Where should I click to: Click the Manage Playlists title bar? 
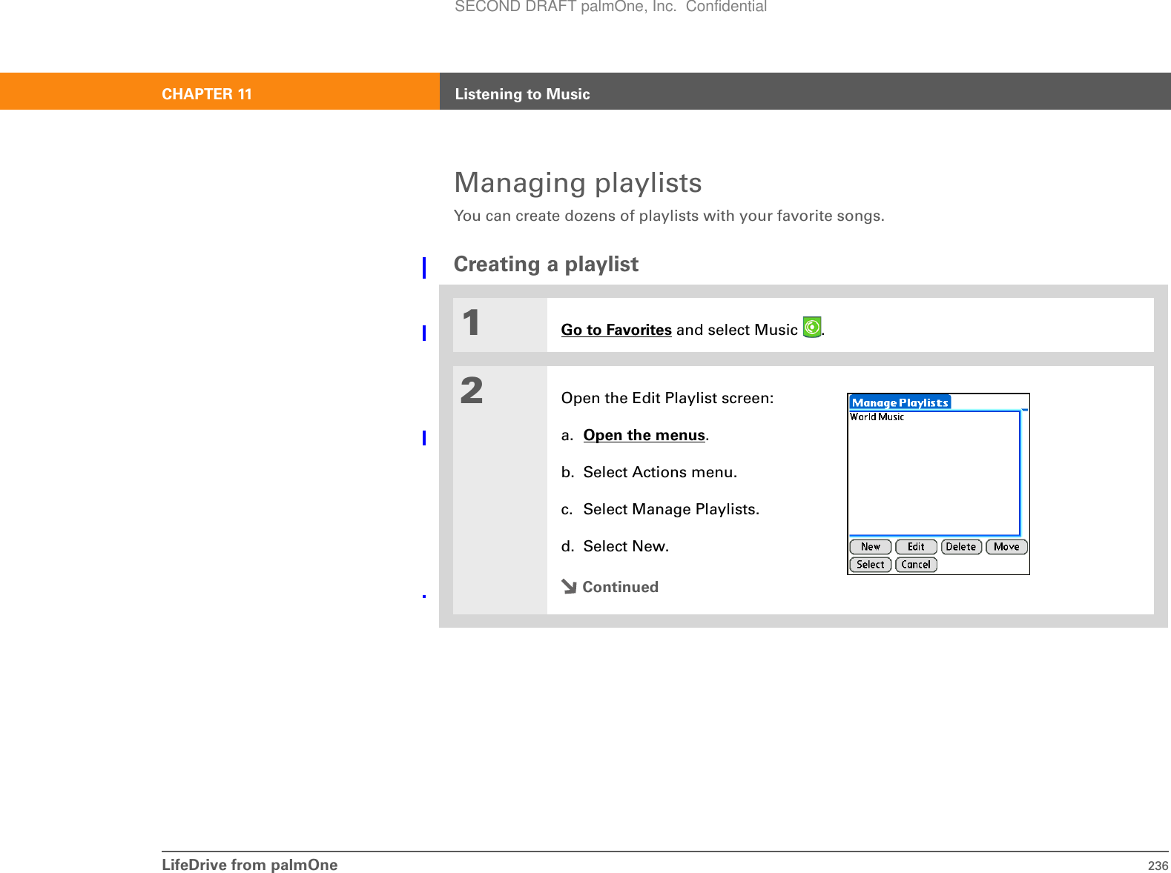point(900,402)
